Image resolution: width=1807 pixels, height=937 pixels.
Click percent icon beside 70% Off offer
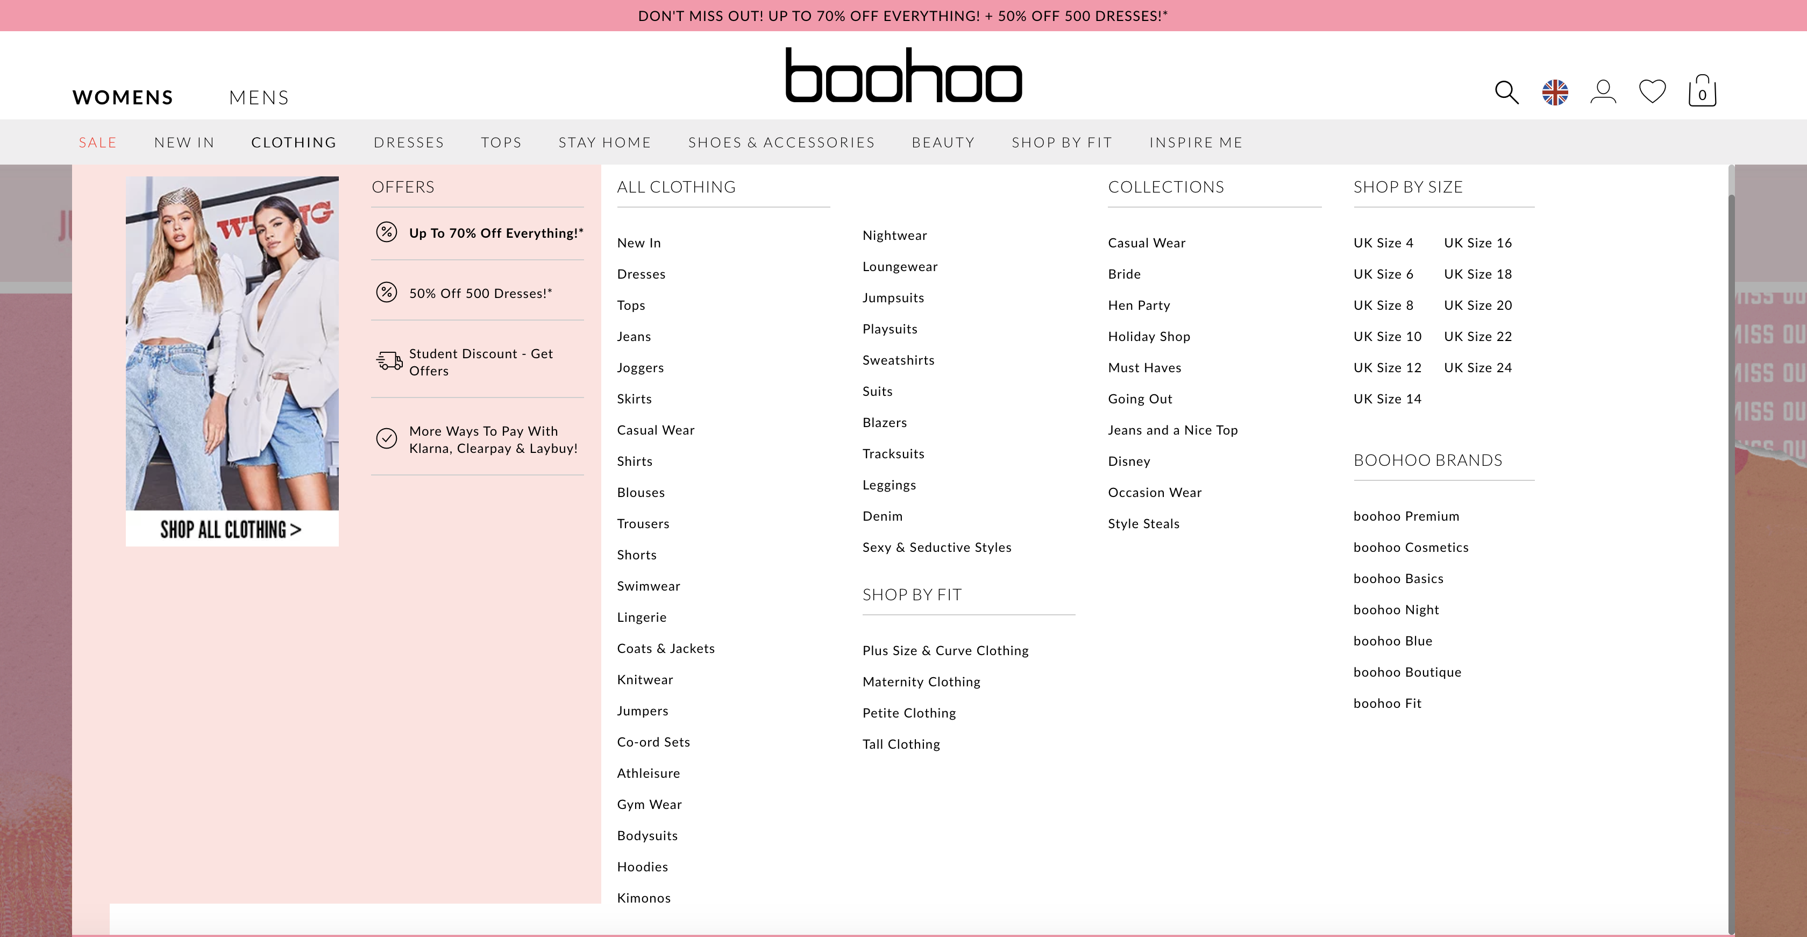(x=387, y=232)
